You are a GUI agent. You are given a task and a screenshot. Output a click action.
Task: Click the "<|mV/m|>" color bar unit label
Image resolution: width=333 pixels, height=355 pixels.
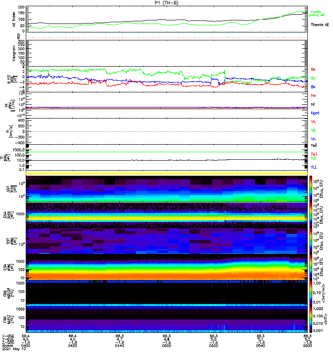point(324,293)
